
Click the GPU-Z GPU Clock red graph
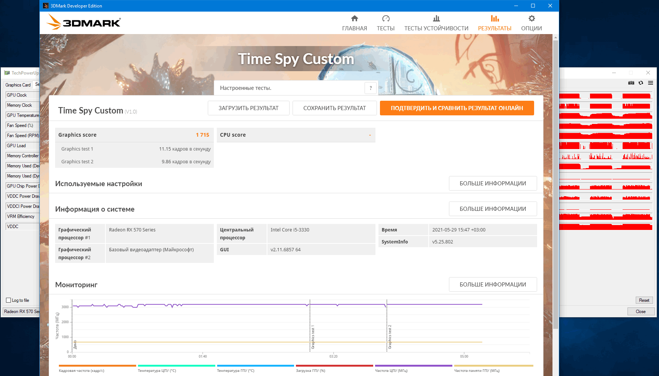pyautogui.click(x=606, y=96)
